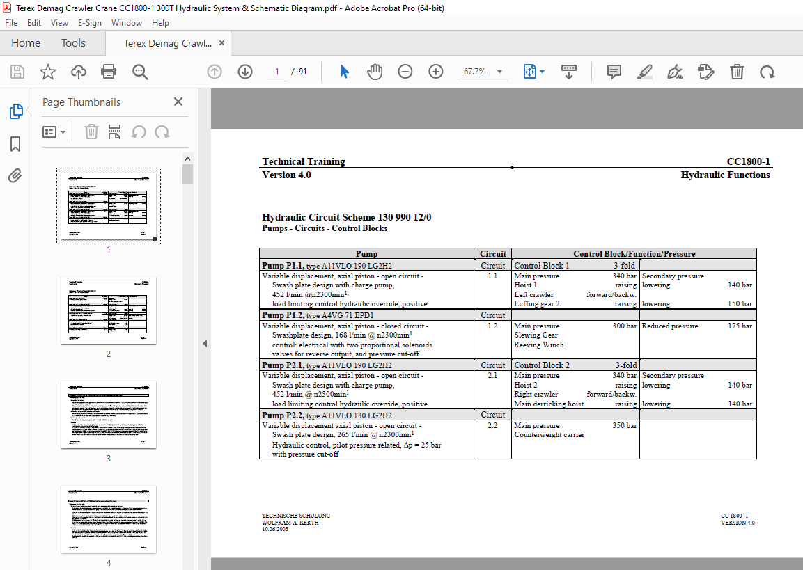Open the Help menu

coord(160,22)
